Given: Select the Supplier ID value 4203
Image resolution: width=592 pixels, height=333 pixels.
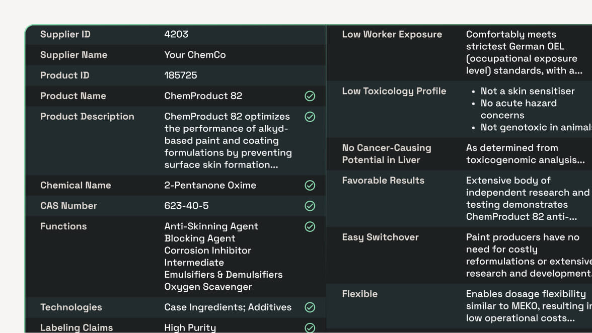Looking at the screenshot, I should pyautogui.click(x=176, y=35).
